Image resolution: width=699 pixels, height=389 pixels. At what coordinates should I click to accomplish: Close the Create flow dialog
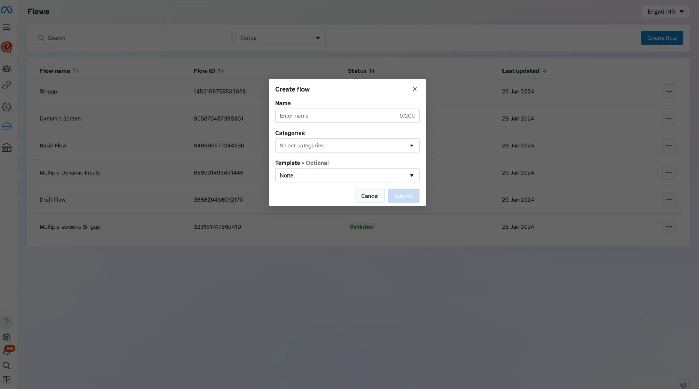click(x=415, y=89)
